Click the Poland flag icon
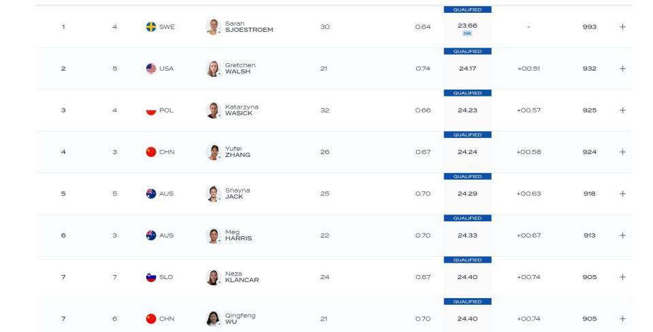653x332 pixels. [151, 111]
